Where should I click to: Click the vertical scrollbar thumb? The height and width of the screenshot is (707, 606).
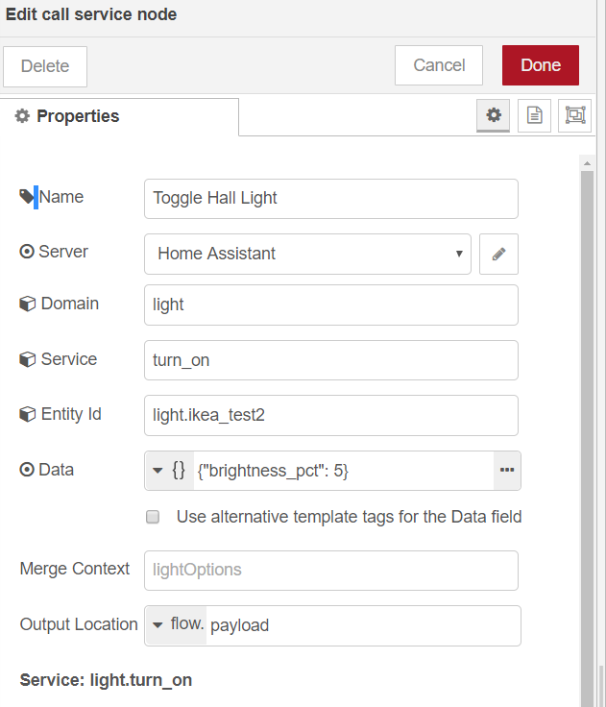point(587,437)
